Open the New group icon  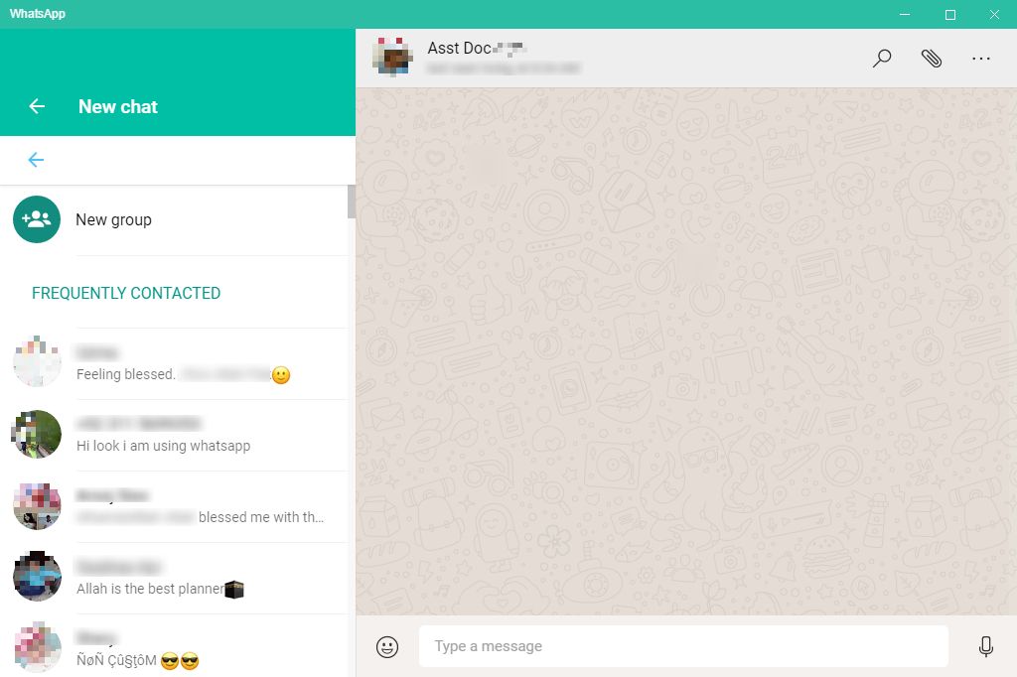[x=37, y=219]
